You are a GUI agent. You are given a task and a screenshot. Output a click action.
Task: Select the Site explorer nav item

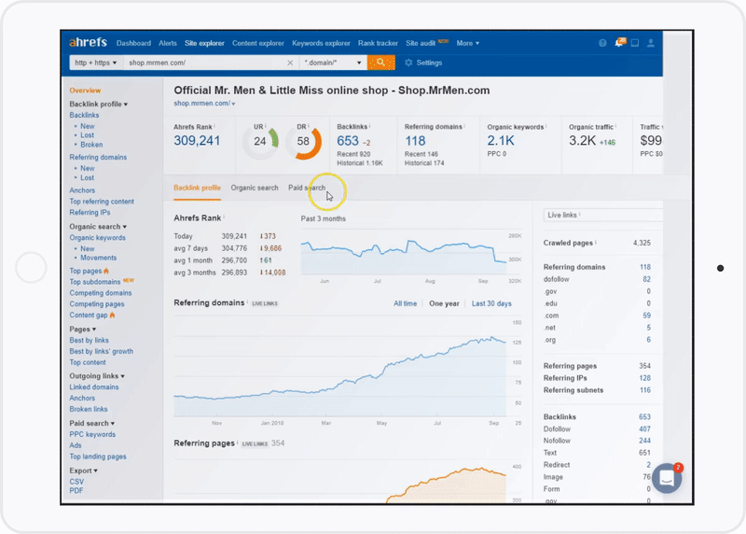[x=204, y=43]
